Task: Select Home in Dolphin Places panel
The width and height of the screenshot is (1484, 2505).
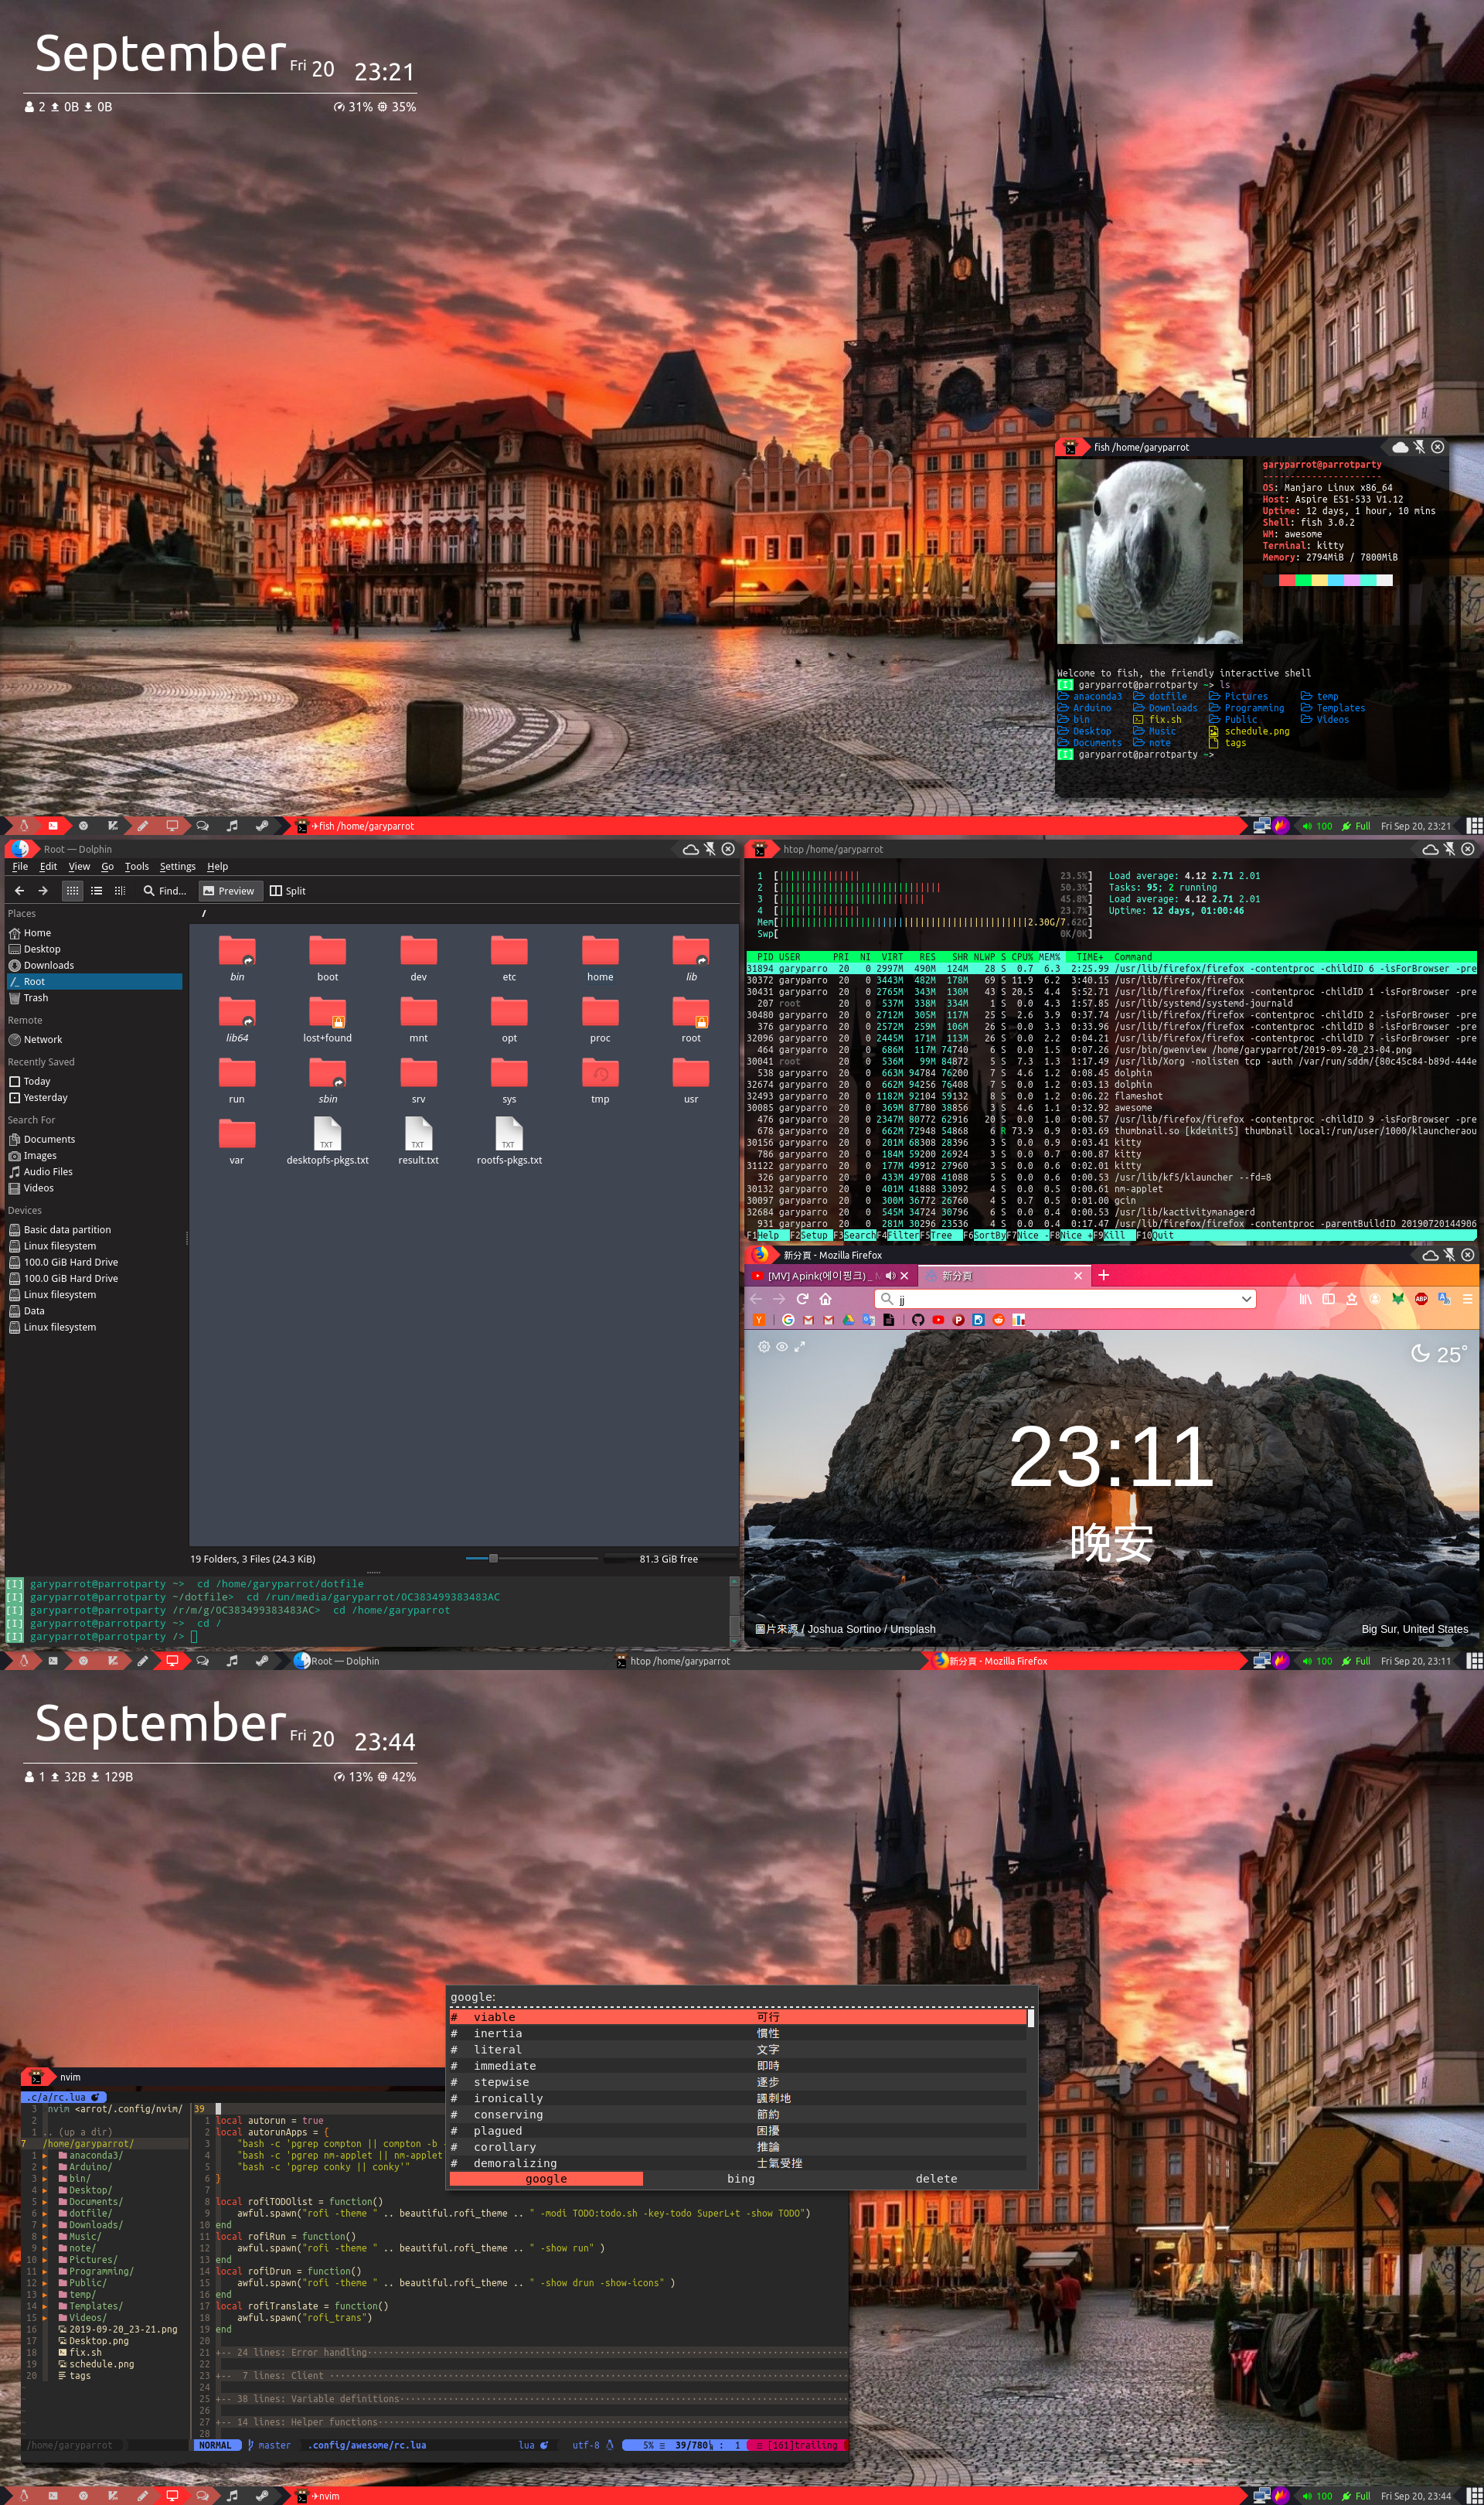Action: click(94, 932)
